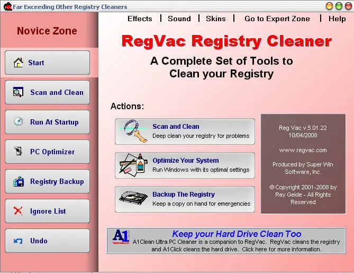Click the house icon on Start button

[19, 63]
